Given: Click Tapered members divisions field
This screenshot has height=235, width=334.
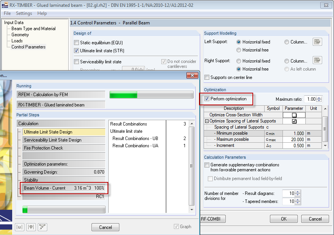Looking at the screenshot, I should coord(289,201).
